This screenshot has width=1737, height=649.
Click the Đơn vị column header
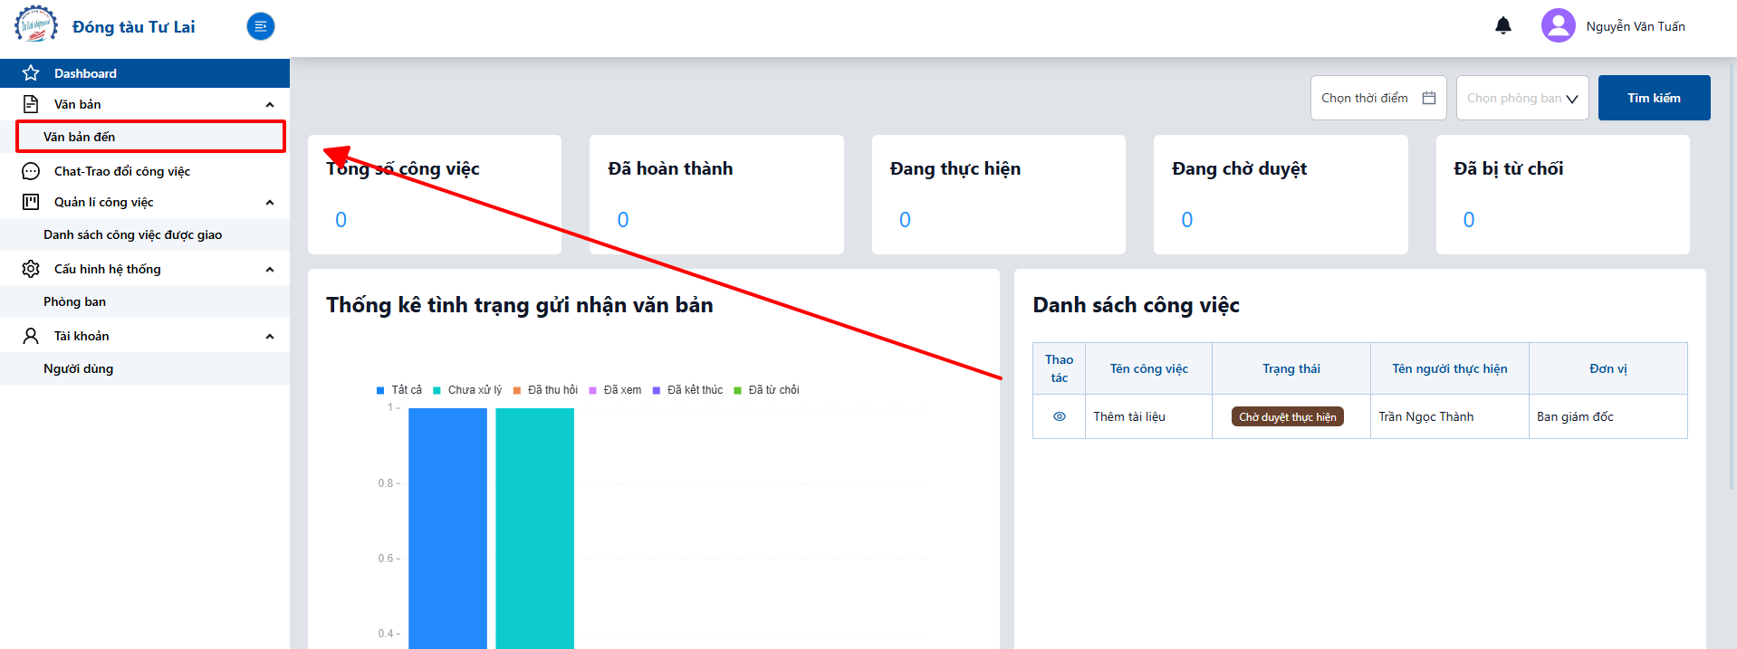pos(1608,368)
